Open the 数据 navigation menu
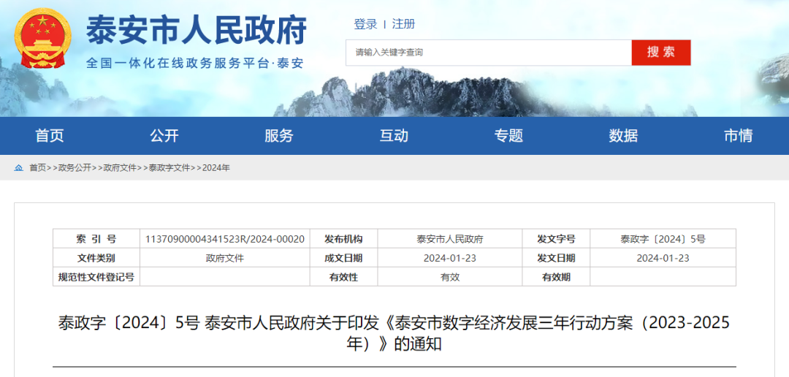 [623, 135]
